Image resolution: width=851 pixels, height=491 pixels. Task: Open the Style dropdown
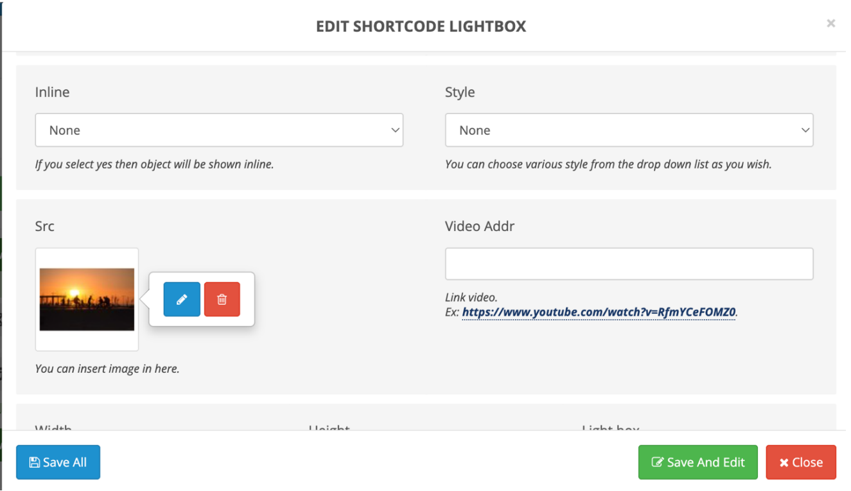pyautogui.click(x=629, y=130)
